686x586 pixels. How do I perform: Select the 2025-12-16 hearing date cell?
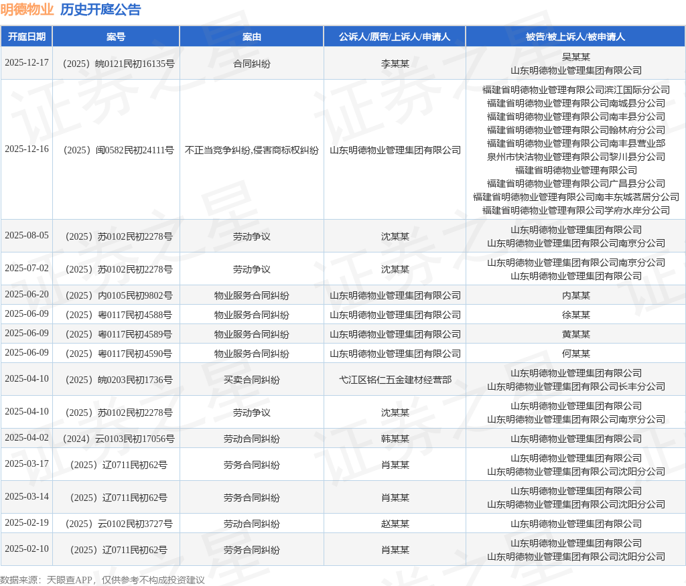[x=27, y=149]
